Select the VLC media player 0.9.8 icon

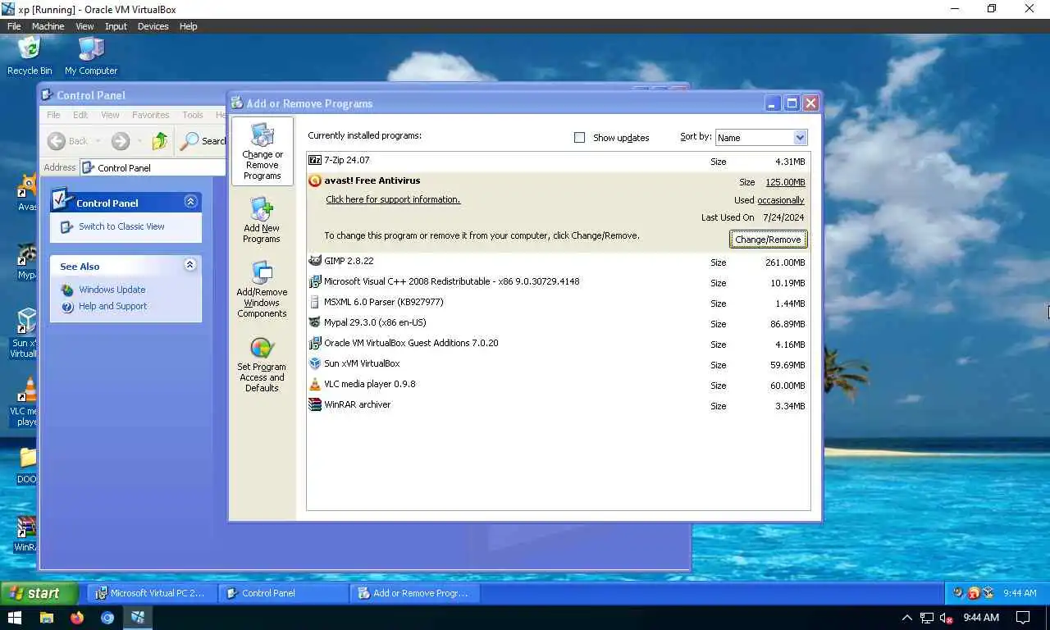pos(315,384)
